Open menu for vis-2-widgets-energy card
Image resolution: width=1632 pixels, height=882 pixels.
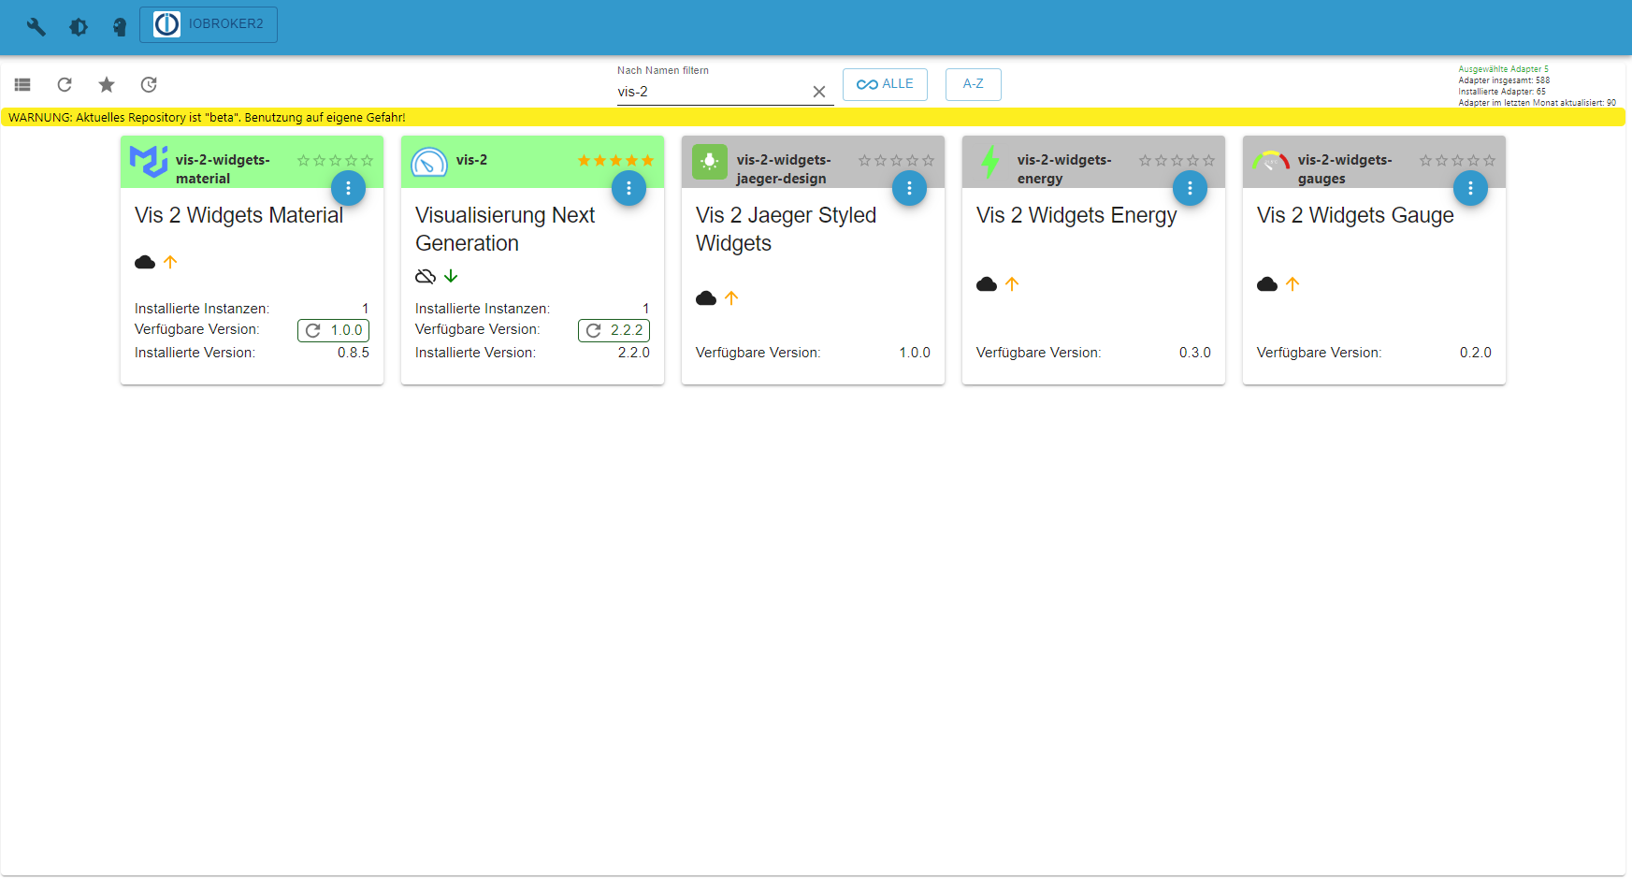pos(1190,188)
